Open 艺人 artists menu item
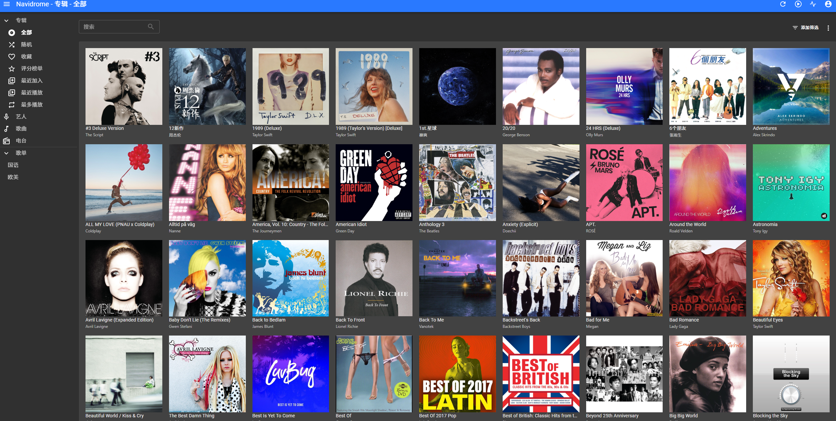 click(39, 117)
